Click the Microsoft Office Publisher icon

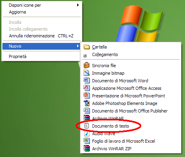[x=87, y=110]
